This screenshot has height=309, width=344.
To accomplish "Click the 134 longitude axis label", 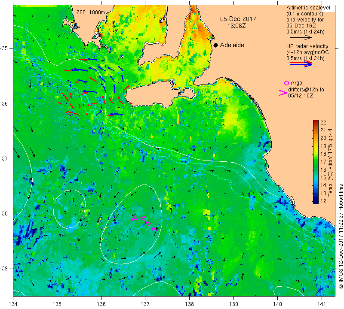I will pos(13,304).
